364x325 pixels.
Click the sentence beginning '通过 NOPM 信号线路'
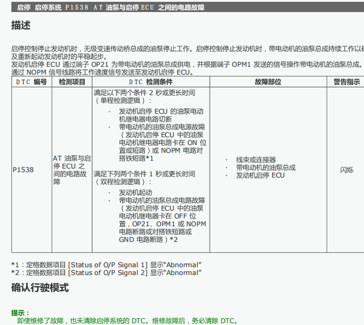[102, 72]
